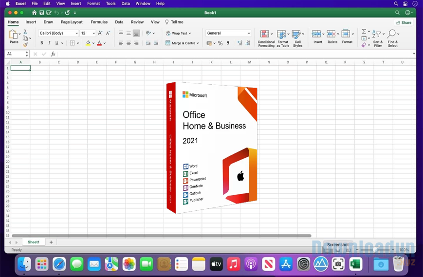
Task: Apply borders with the borders icon
Action: pos(73,43)
